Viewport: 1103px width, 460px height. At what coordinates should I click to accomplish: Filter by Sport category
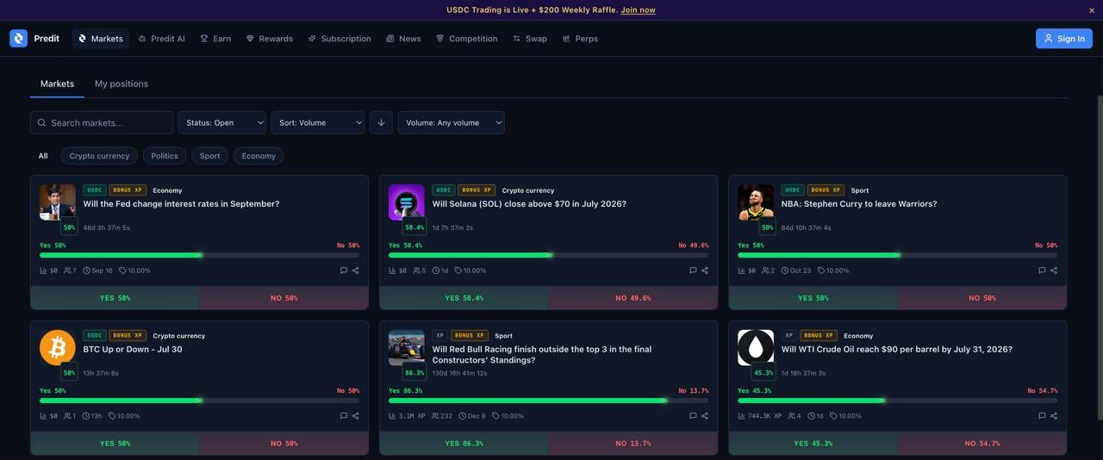coord(209,156)
